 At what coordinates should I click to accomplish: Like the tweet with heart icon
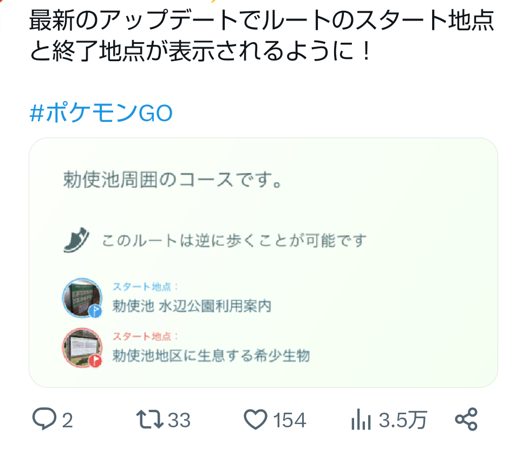[256, 419]
